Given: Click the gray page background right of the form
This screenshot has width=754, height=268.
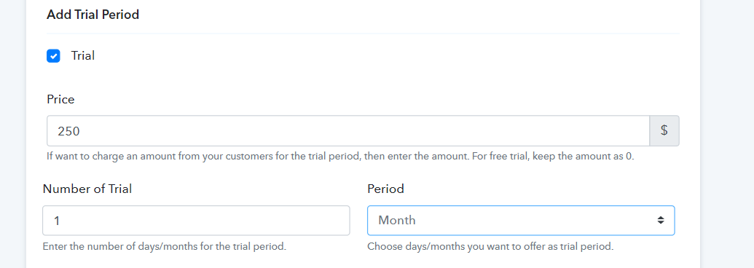Looking at the screenshot, I should click(727, 134).
